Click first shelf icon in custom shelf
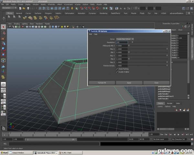The height and width of the screenshot is (155, 194). pyautogui.click(x=9, y=17)
